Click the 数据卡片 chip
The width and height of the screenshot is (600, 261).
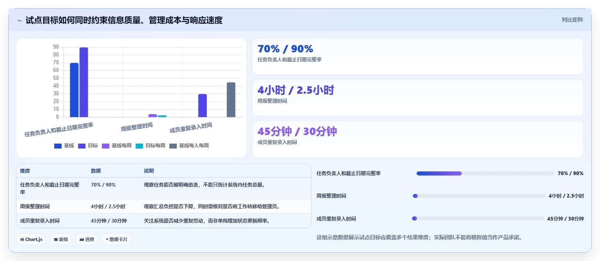[117, 239]
